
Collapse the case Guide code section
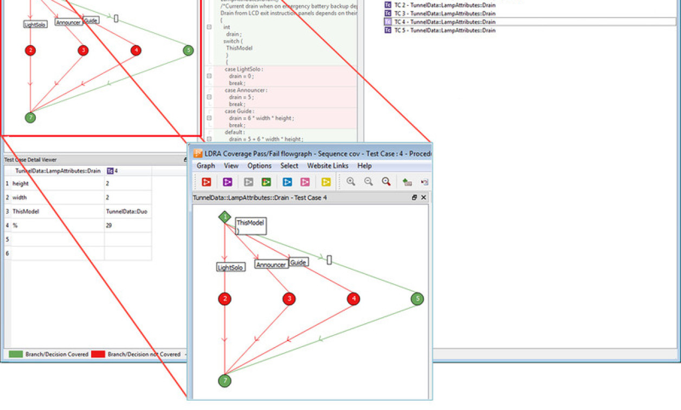point(209,117)
